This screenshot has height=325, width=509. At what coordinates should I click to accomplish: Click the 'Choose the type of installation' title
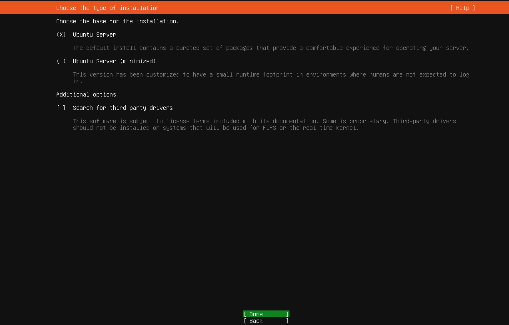[x=108, y=8]
